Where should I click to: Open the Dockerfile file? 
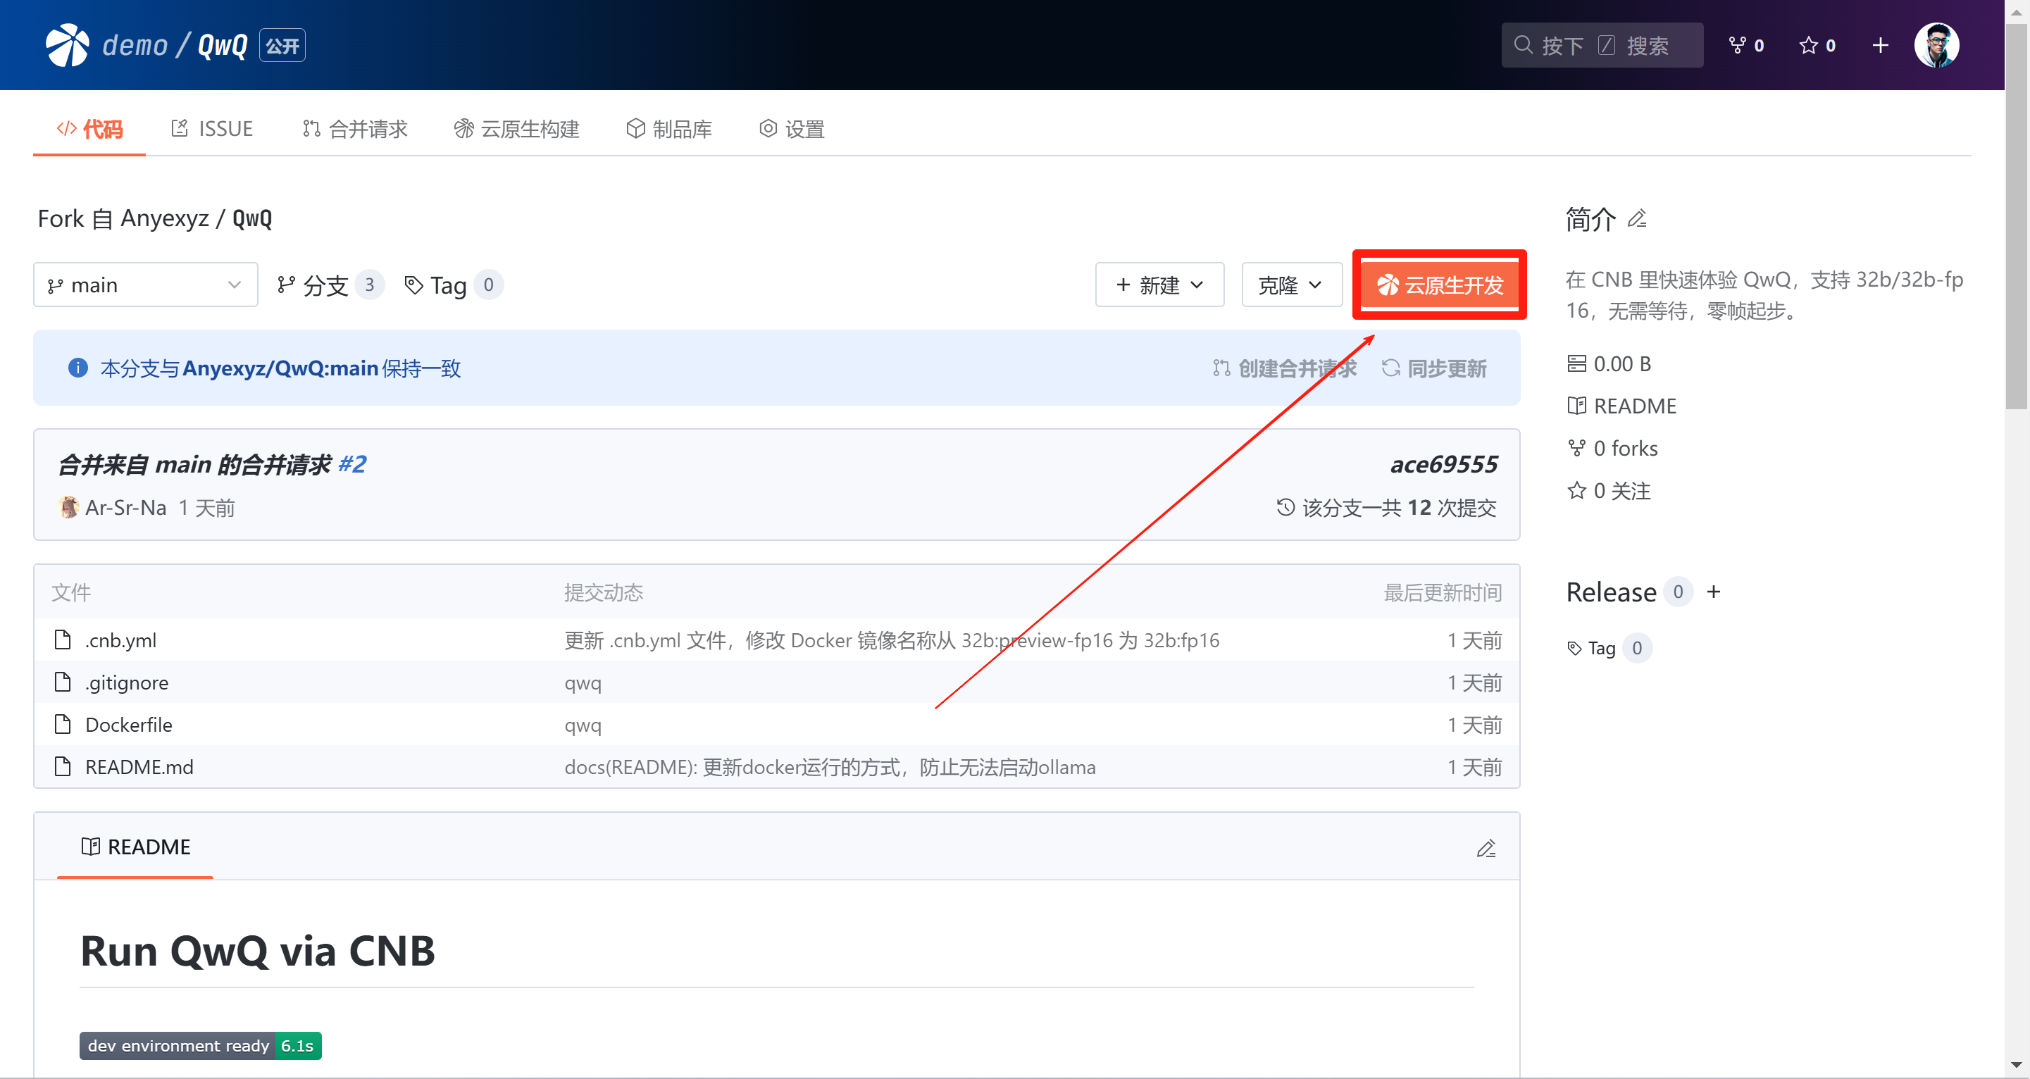(x=128, y=724)
